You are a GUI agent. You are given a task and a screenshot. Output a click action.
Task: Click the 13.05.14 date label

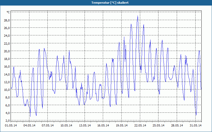(85, 125)
